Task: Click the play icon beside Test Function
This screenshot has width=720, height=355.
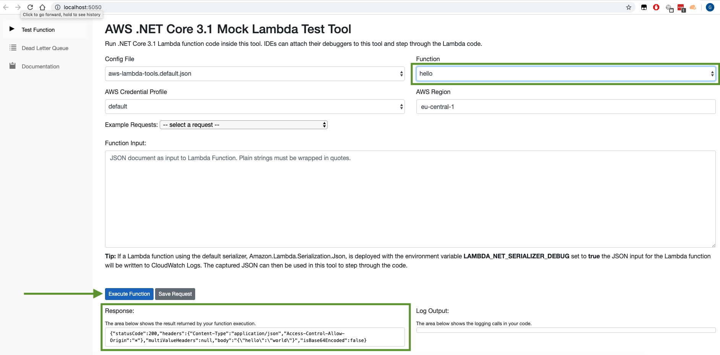Action: 12,29
